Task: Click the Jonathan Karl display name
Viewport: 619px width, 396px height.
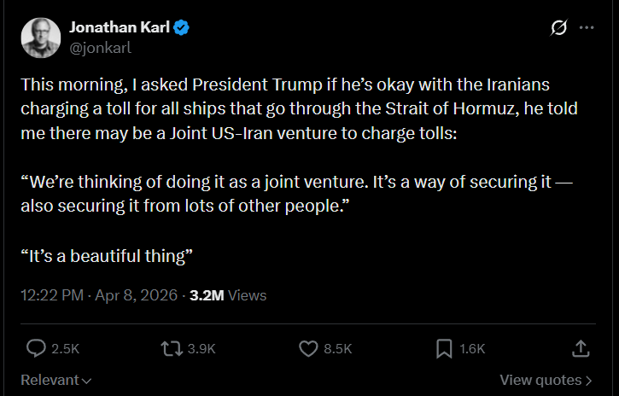Action: coord(119,28)
